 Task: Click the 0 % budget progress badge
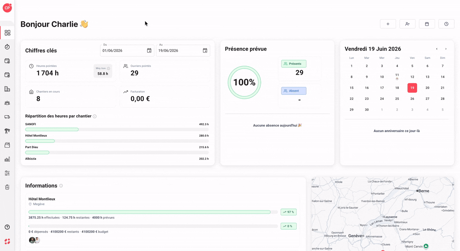[x=289, y=226]
